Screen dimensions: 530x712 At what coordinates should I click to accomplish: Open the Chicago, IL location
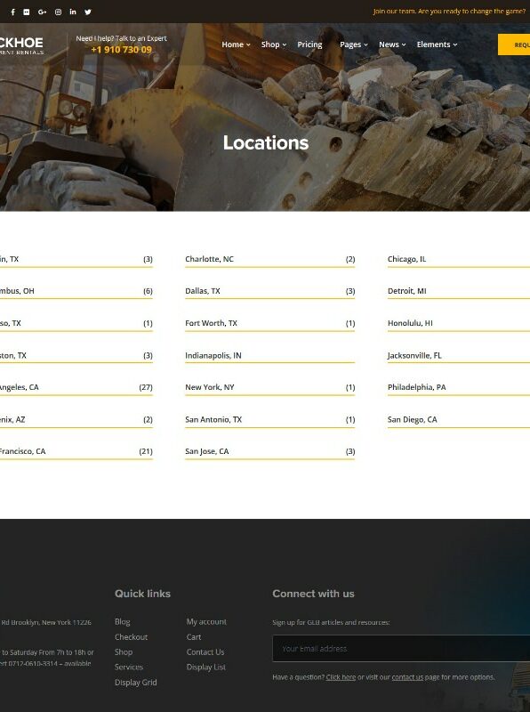459,259
